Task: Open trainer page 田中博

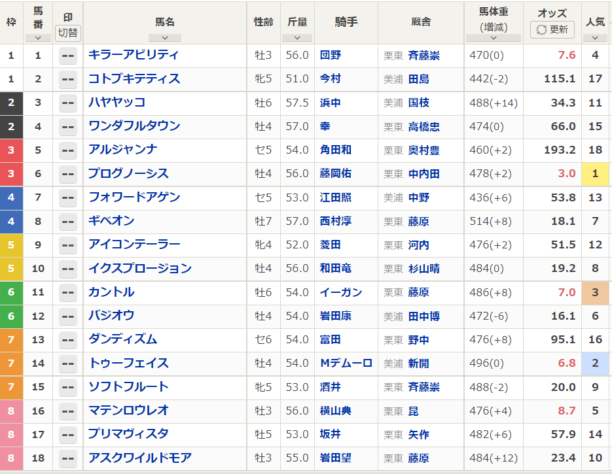Action: (x=424, y=316)
